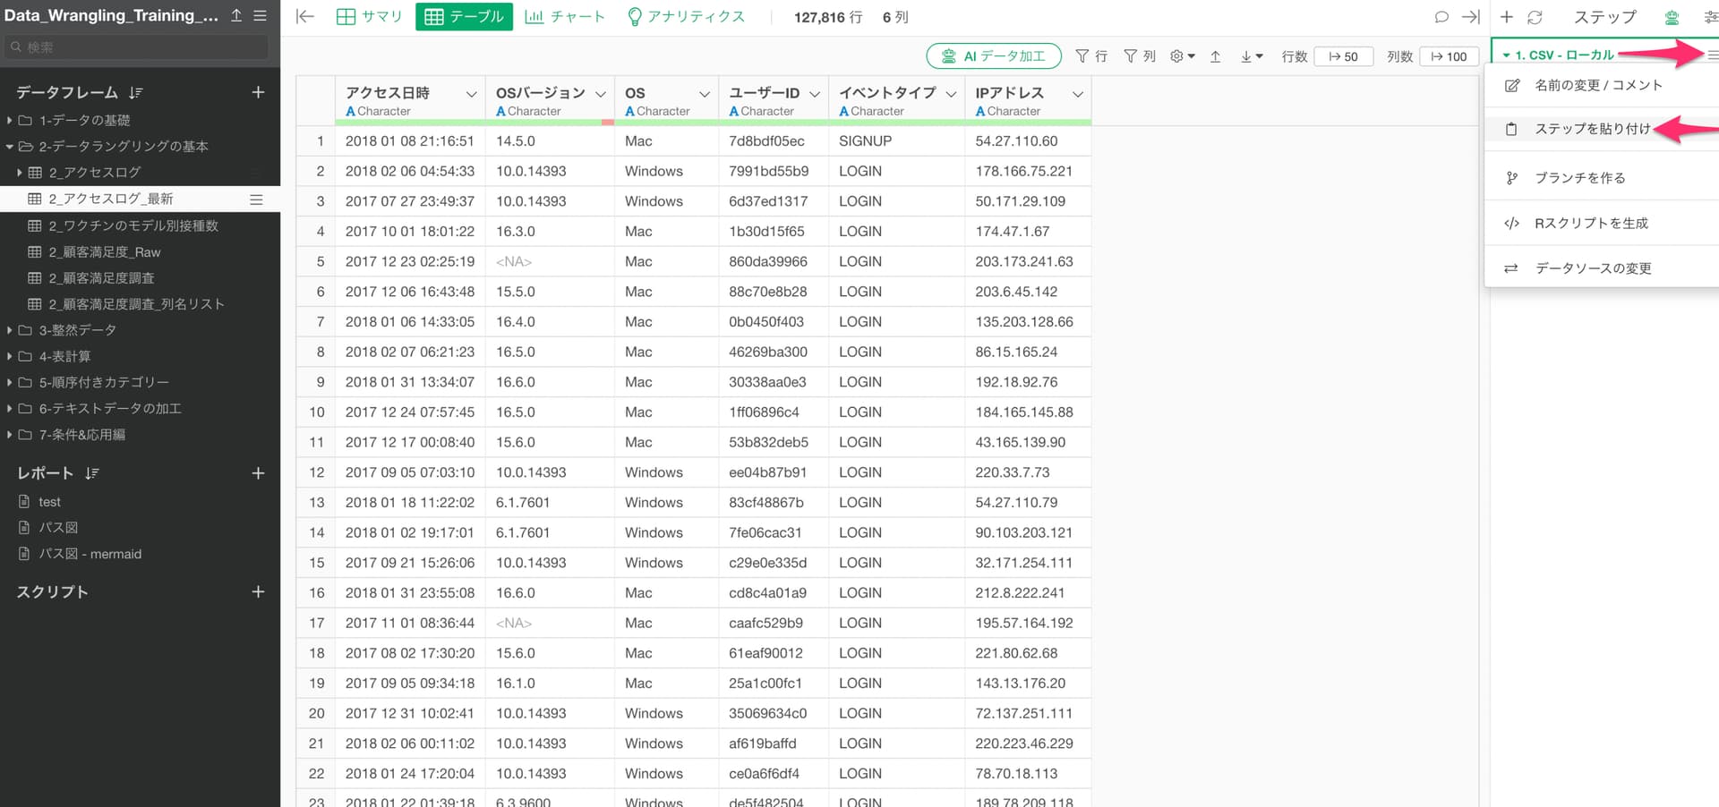
Task: Open the 列 column filter
Action: coord(1139,56)
